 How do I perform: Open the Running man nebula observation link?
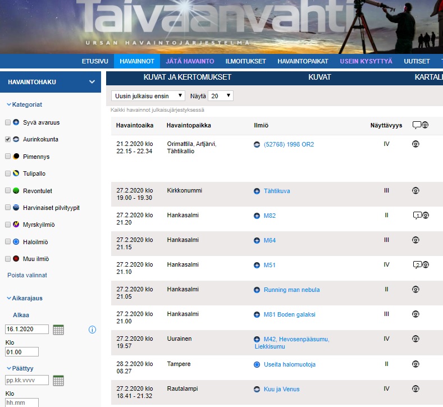coord(291,290)
